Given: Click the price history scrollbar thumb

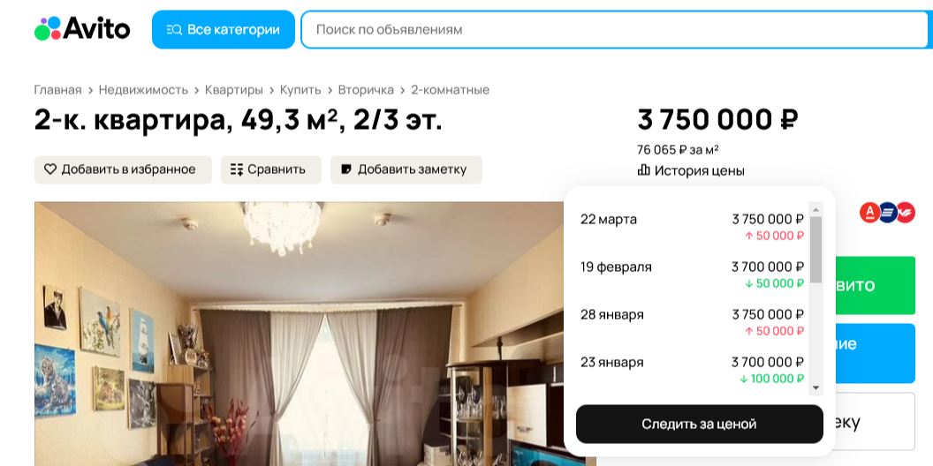Looking at the screenshot, I should [x=815, y=249].
